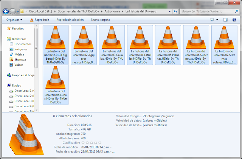Select Astronomia breadcrumb in address bar

tap(112, 11)
